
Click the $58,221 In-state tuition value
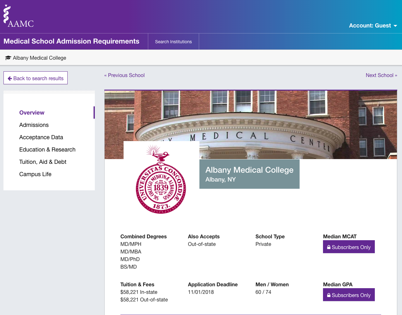(x=139, y=292)
